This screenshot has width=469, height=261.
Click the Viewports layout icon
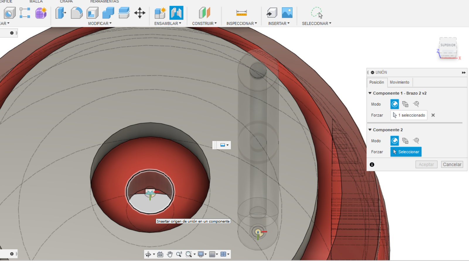coord(223,254)
